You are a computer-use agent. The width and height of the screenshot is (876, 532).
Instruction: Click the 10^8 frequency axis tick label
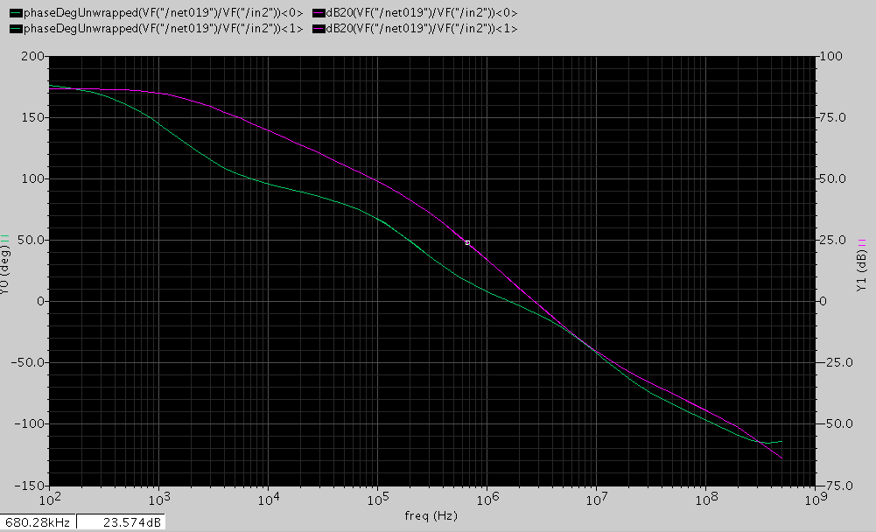point(705,500)
